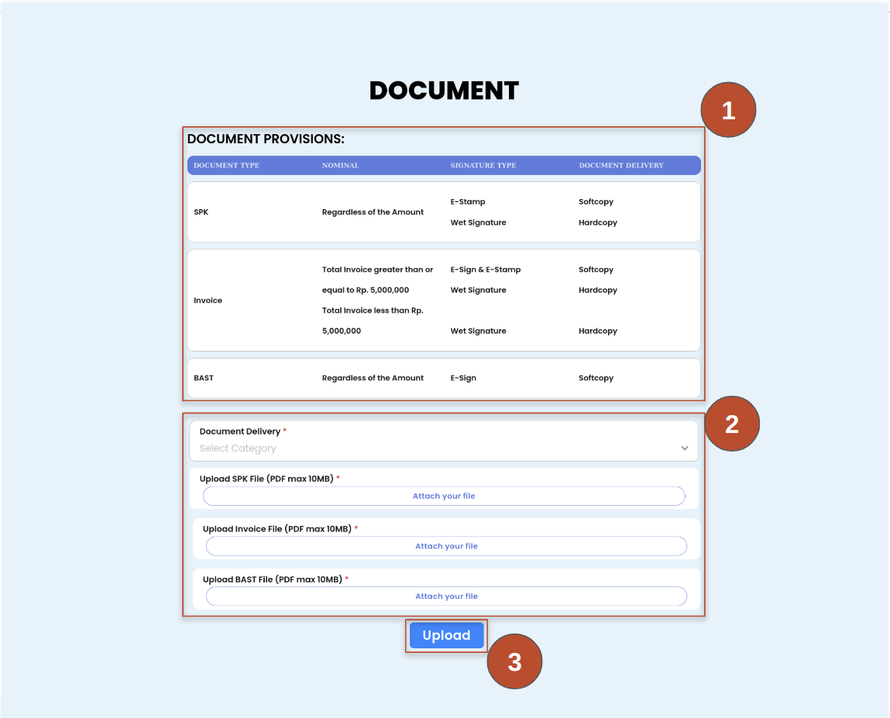The width and height of the screenshot is (890, 718).
Task: Click the Invoice row label in the table
Action: (208, 301)
